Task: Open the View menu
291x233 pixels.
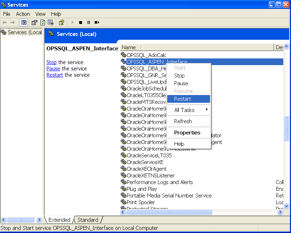Action: [40, 14]
